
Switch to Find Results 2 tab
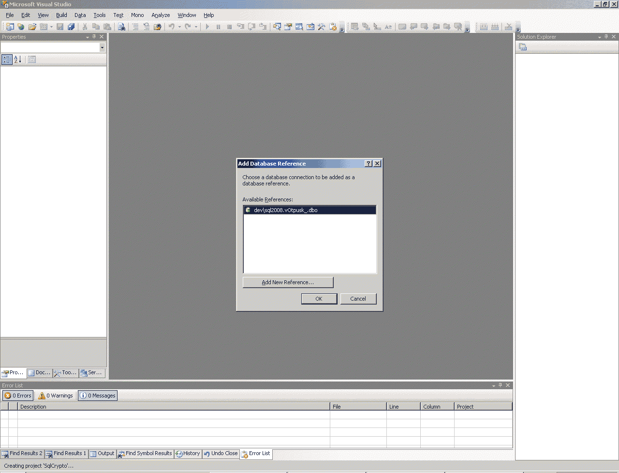(22, 454)
